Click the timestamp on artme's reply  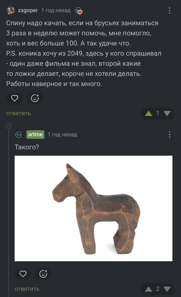(x=62, y=135)
